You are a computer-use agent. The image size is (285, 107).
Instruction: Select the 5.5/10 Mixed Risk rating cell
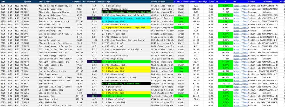126,74
